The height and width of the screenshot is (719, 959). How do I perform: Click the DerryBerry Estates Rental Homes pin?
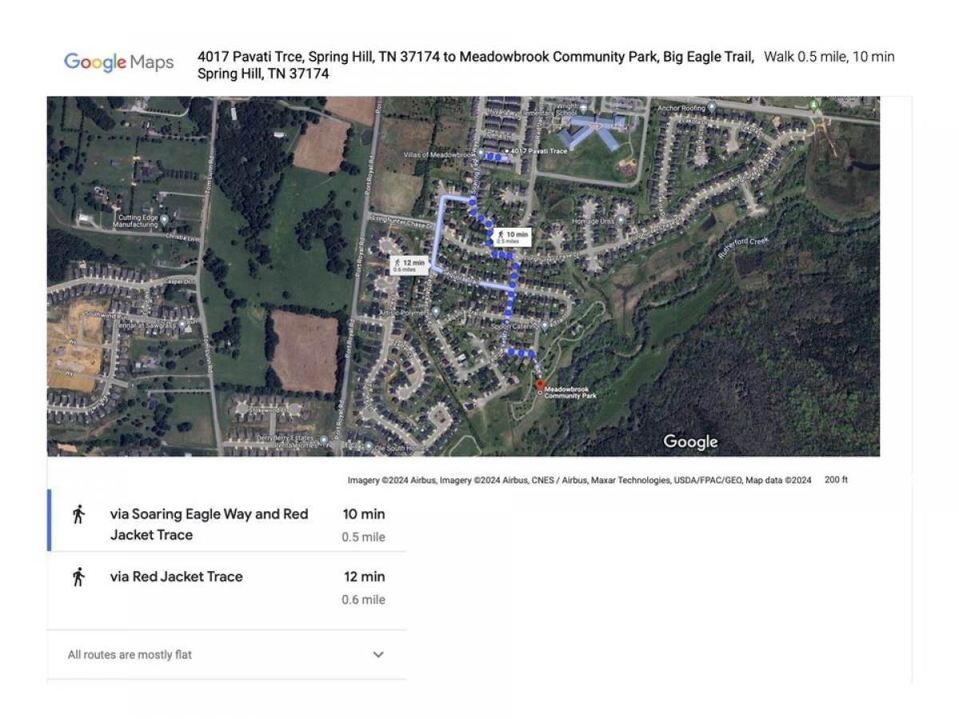point(324,439)
